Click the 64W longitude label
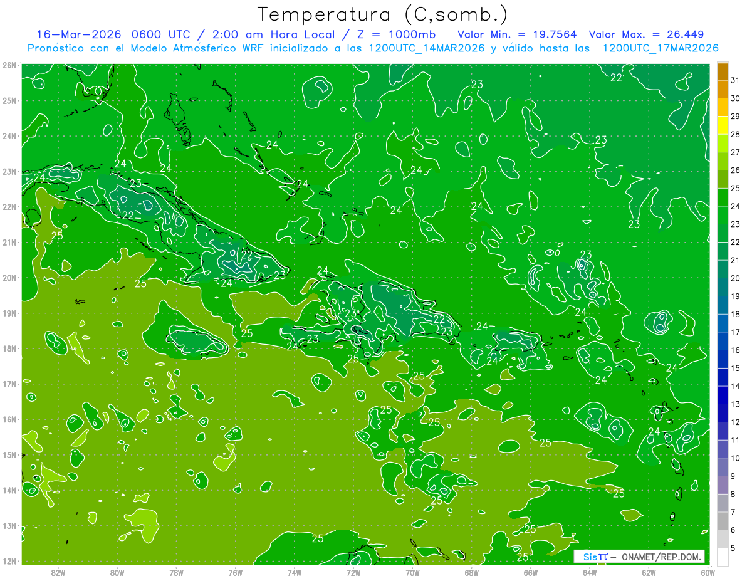This screenshot has height=581, width=752. [x=589, y=572]
